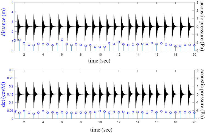Viewport: 205px width, 133px height.
Task: Click pressure tick '-3' beside the distance plot
Action: point(197,50)
